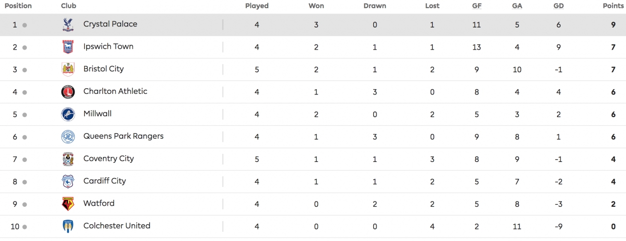Click the Watford club badge
This screenshot has width=626, height=241.
click(x=68, y=204)
